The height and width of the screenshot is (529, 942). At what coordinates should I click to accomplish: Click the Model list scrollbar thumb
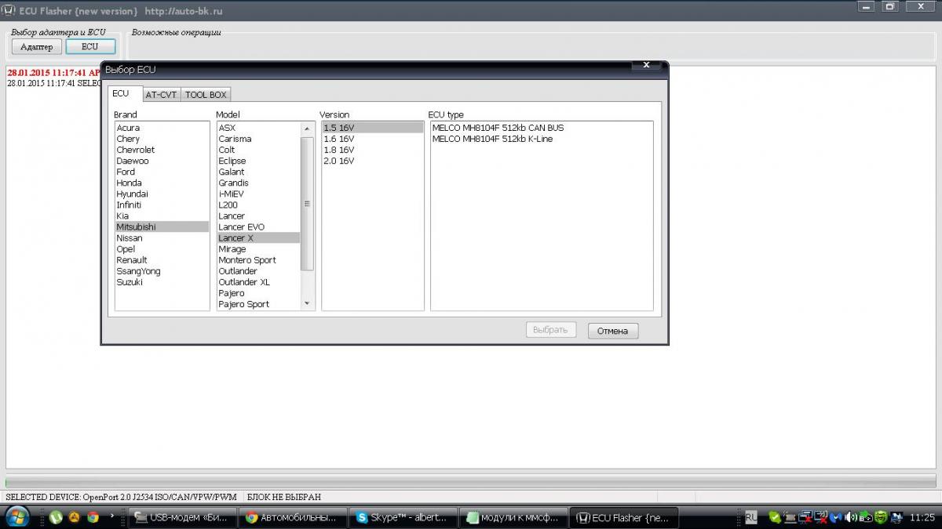pos(307,204)
